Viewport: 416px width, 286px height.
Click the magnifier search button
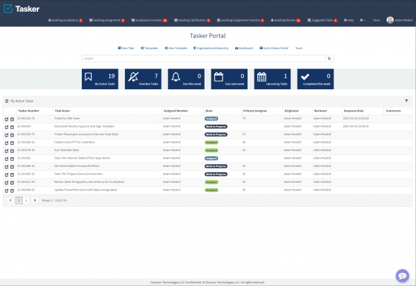(329, 58)
